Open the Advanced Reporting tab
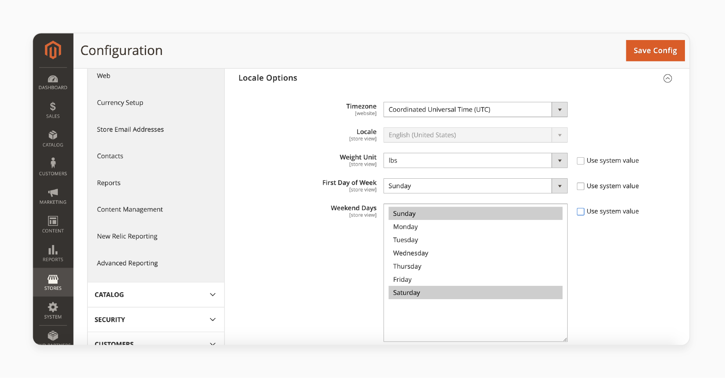Screen dimensions: 725x378 click(x=127, y=263)
